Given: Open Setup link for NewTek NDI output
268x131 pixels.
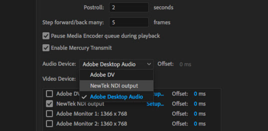Looking at the screenshot, I should [x=155, y=104].
